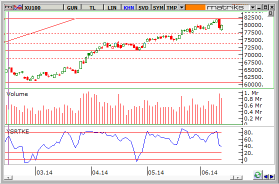Maximize the chart window
This screenshot has width=279, height=184.
pos(265,7)
